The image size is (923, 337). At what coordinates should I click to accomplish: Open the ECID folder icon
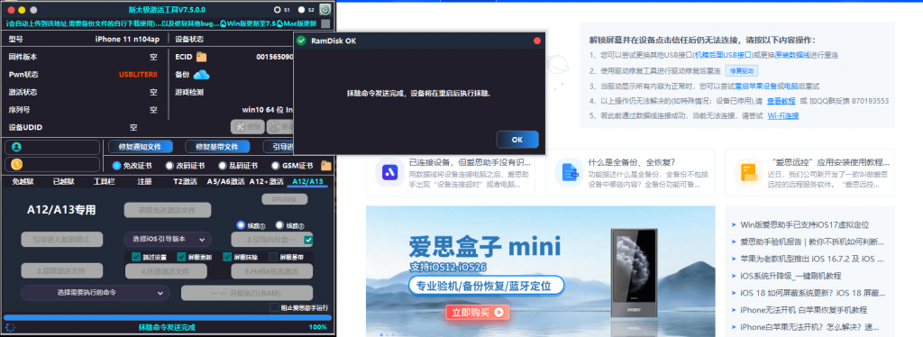[x=201, y=57]
